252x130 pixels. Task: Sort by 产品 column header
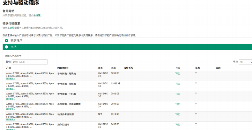[x=9, y=68]
